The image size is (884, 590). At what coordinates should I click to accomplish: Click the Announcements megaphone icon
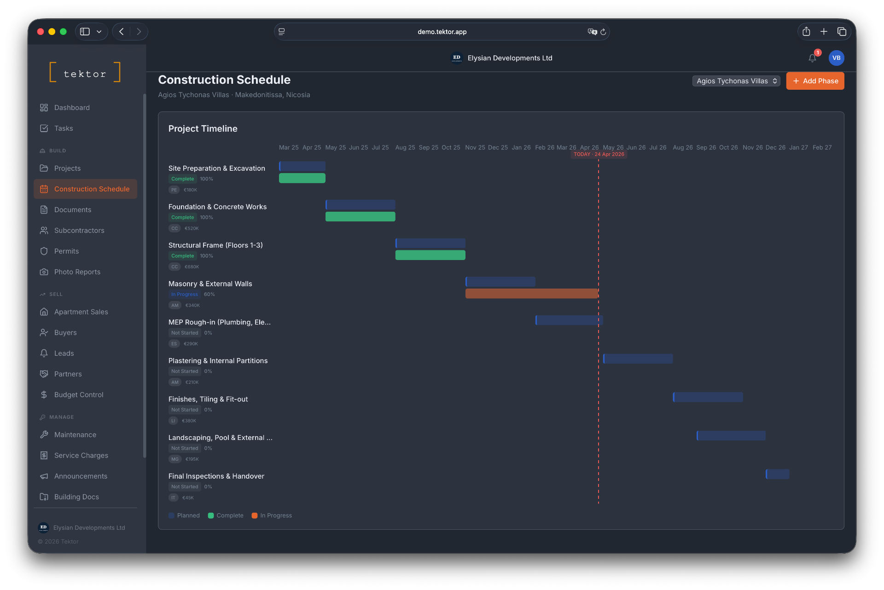coord(44,476)
